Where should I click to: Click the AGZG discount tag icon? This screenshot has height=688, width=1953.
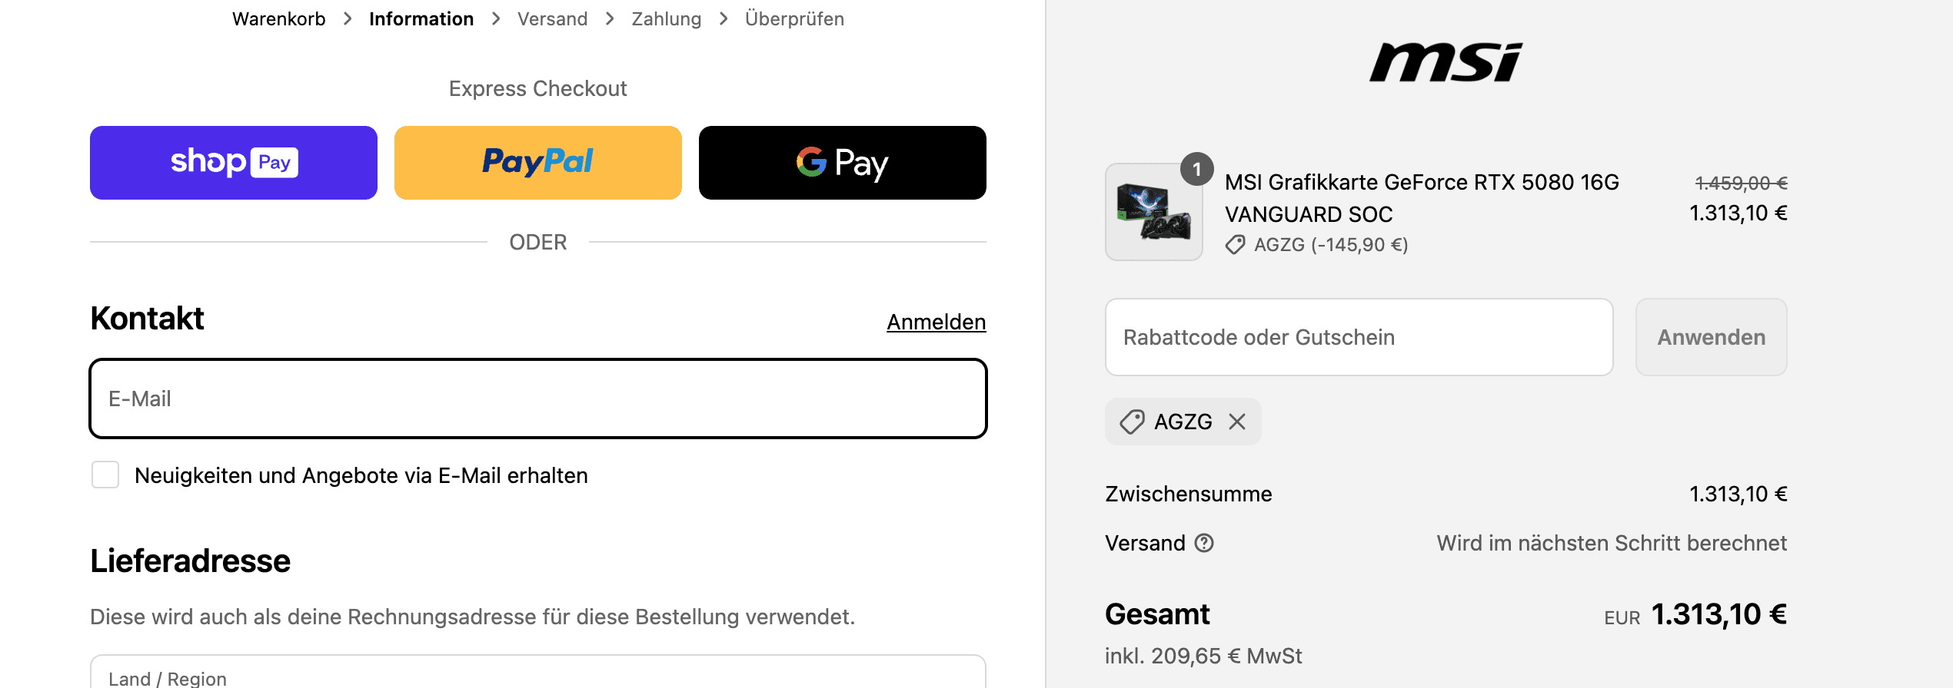[1132, 422]
